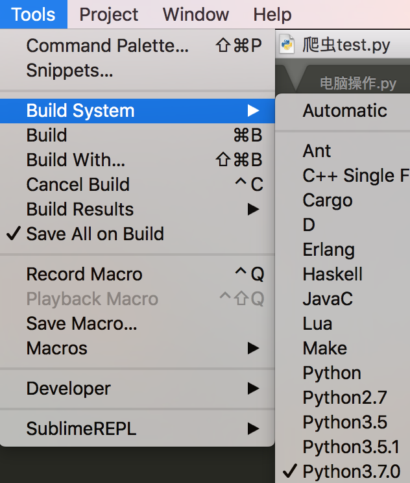Open the Project menu
Viewport: 410px width, 483px height.
pos(109,14)
